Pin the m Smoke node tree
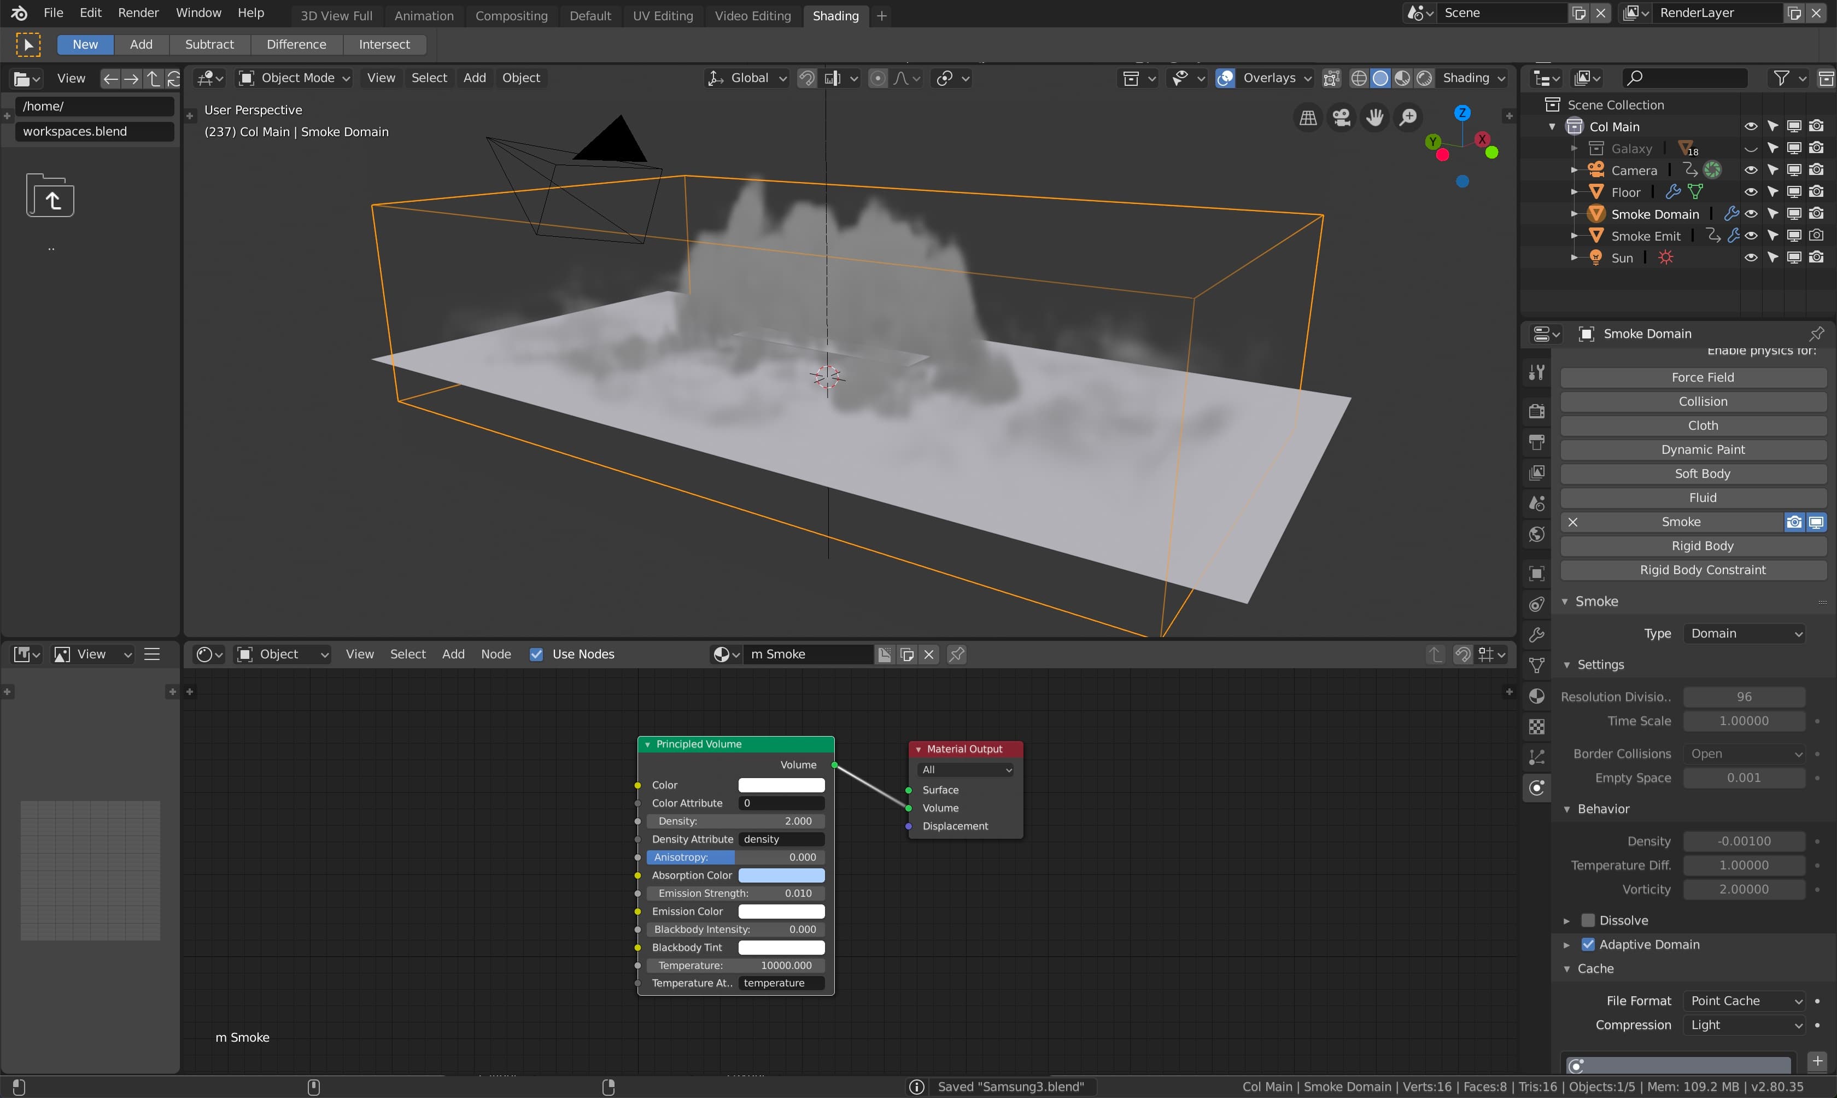 coord(956,654)
